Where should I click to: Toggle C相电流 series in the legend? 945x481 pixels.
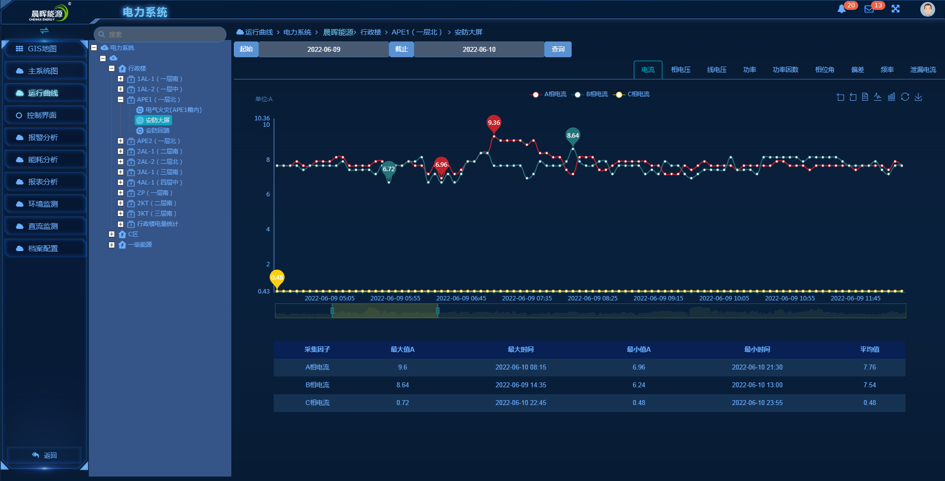pyautogui.click(x=632, y=95)
